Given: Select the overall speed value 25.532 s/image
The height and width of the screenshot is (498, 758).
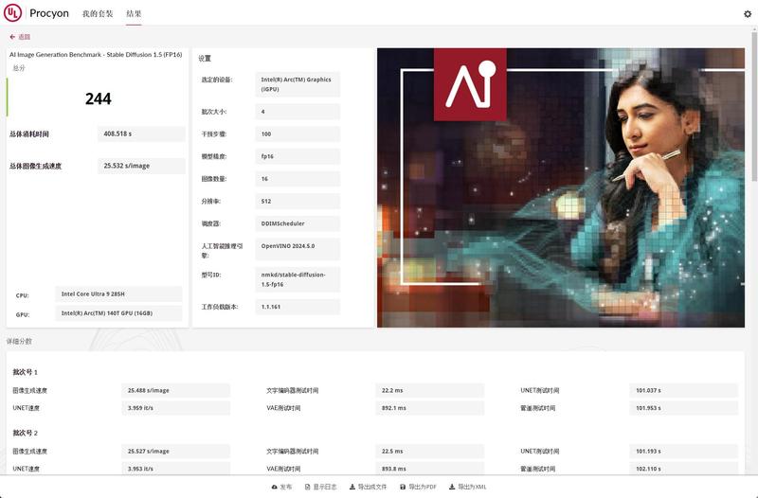Looking at the screenshot, I should tap(141, 166).
